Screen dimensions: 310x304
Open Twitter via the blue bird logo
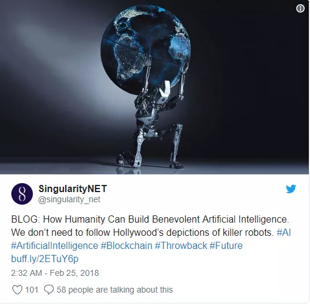pos(291,189)
